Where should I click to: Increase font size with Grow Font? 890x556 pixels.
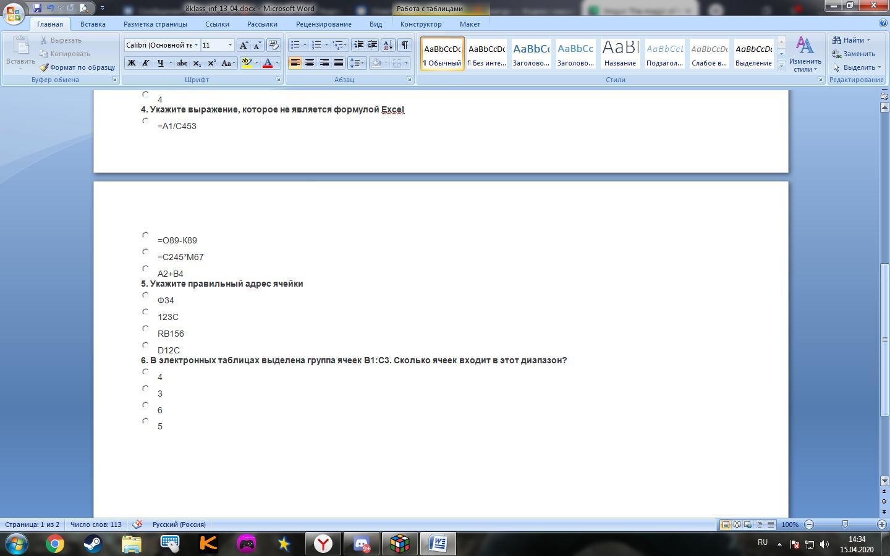(x=244, y=45)
